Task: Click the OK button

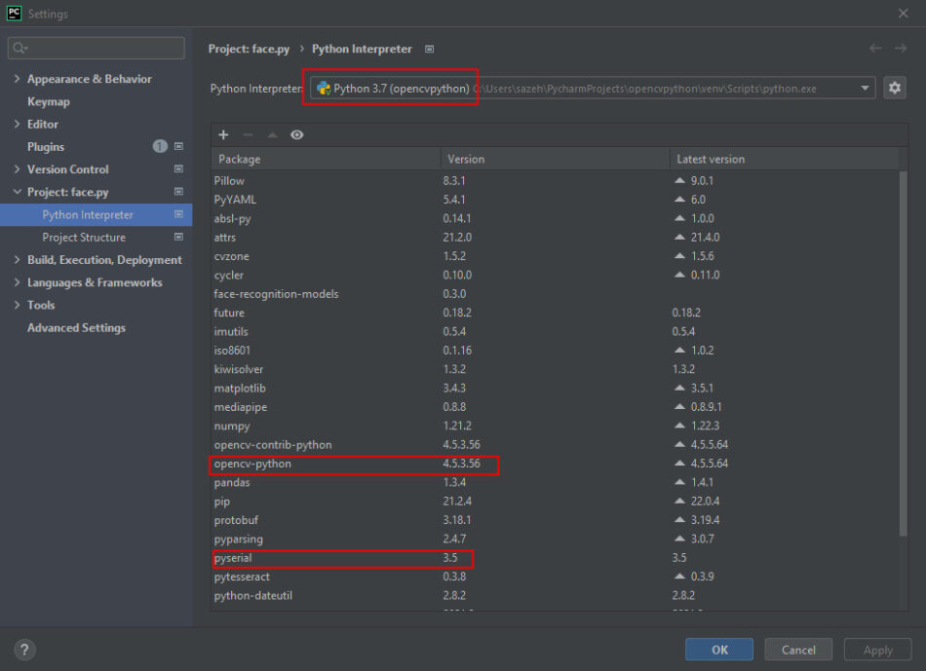Action: point(718,650)
